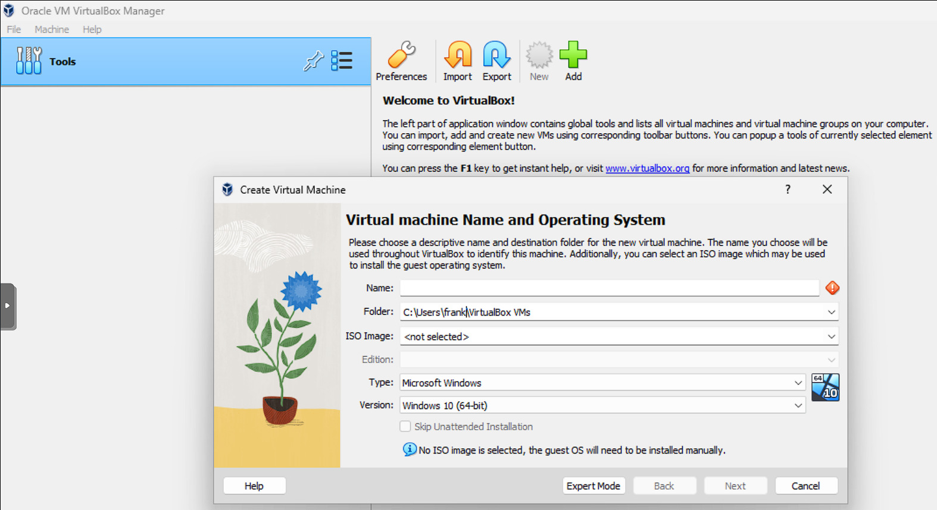937x510 pixels.
Task: Click the Import appliance icon
Action: pos(457,61)
